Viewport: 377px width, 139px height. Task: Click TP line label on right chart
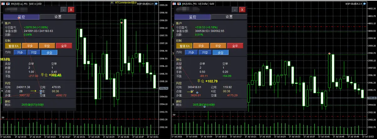coord(174,115)
